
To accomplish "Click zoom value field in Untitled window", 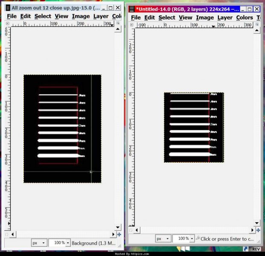I will click(181, 239).
